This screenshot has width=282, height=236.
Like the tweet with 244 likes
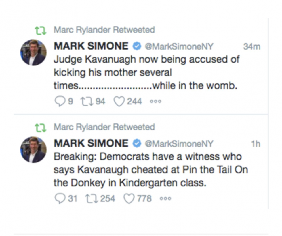click(119, 102)
